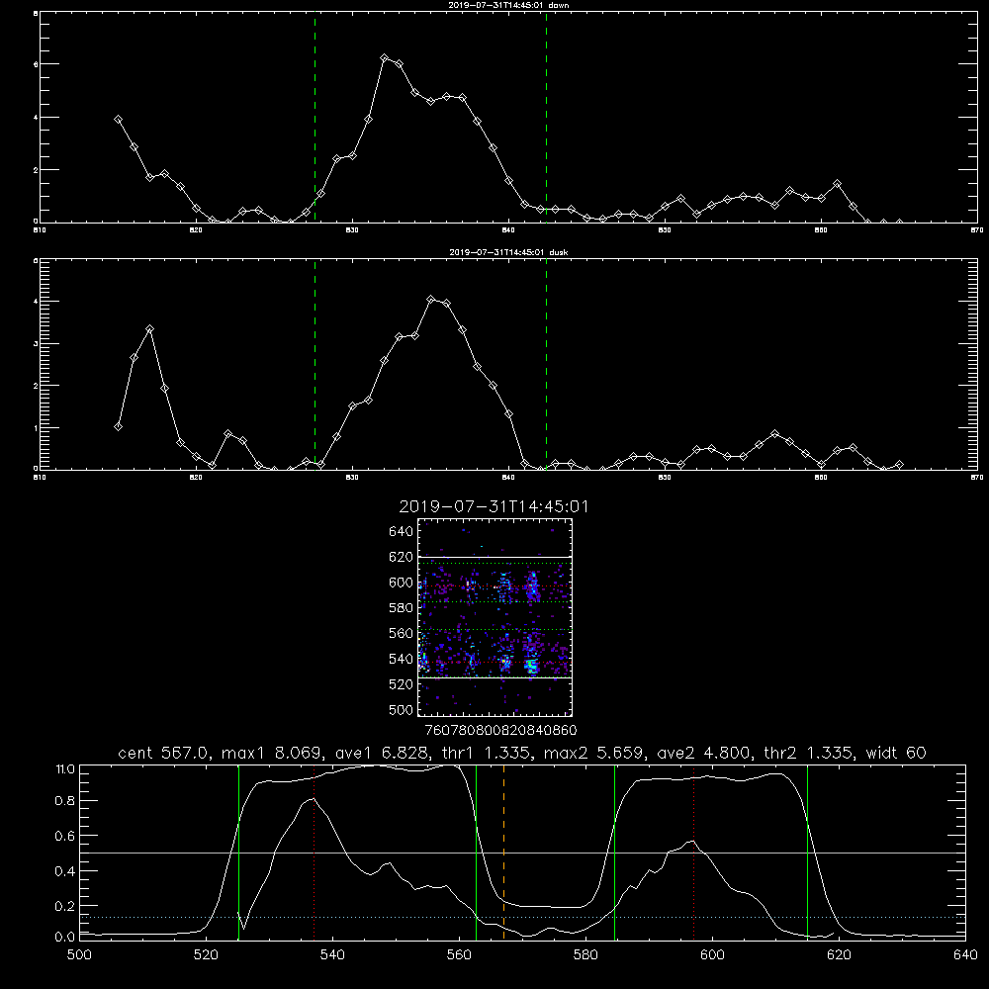Click the dusk plot green dashed line near 828
989x989 pixels.
coord(315,365)
